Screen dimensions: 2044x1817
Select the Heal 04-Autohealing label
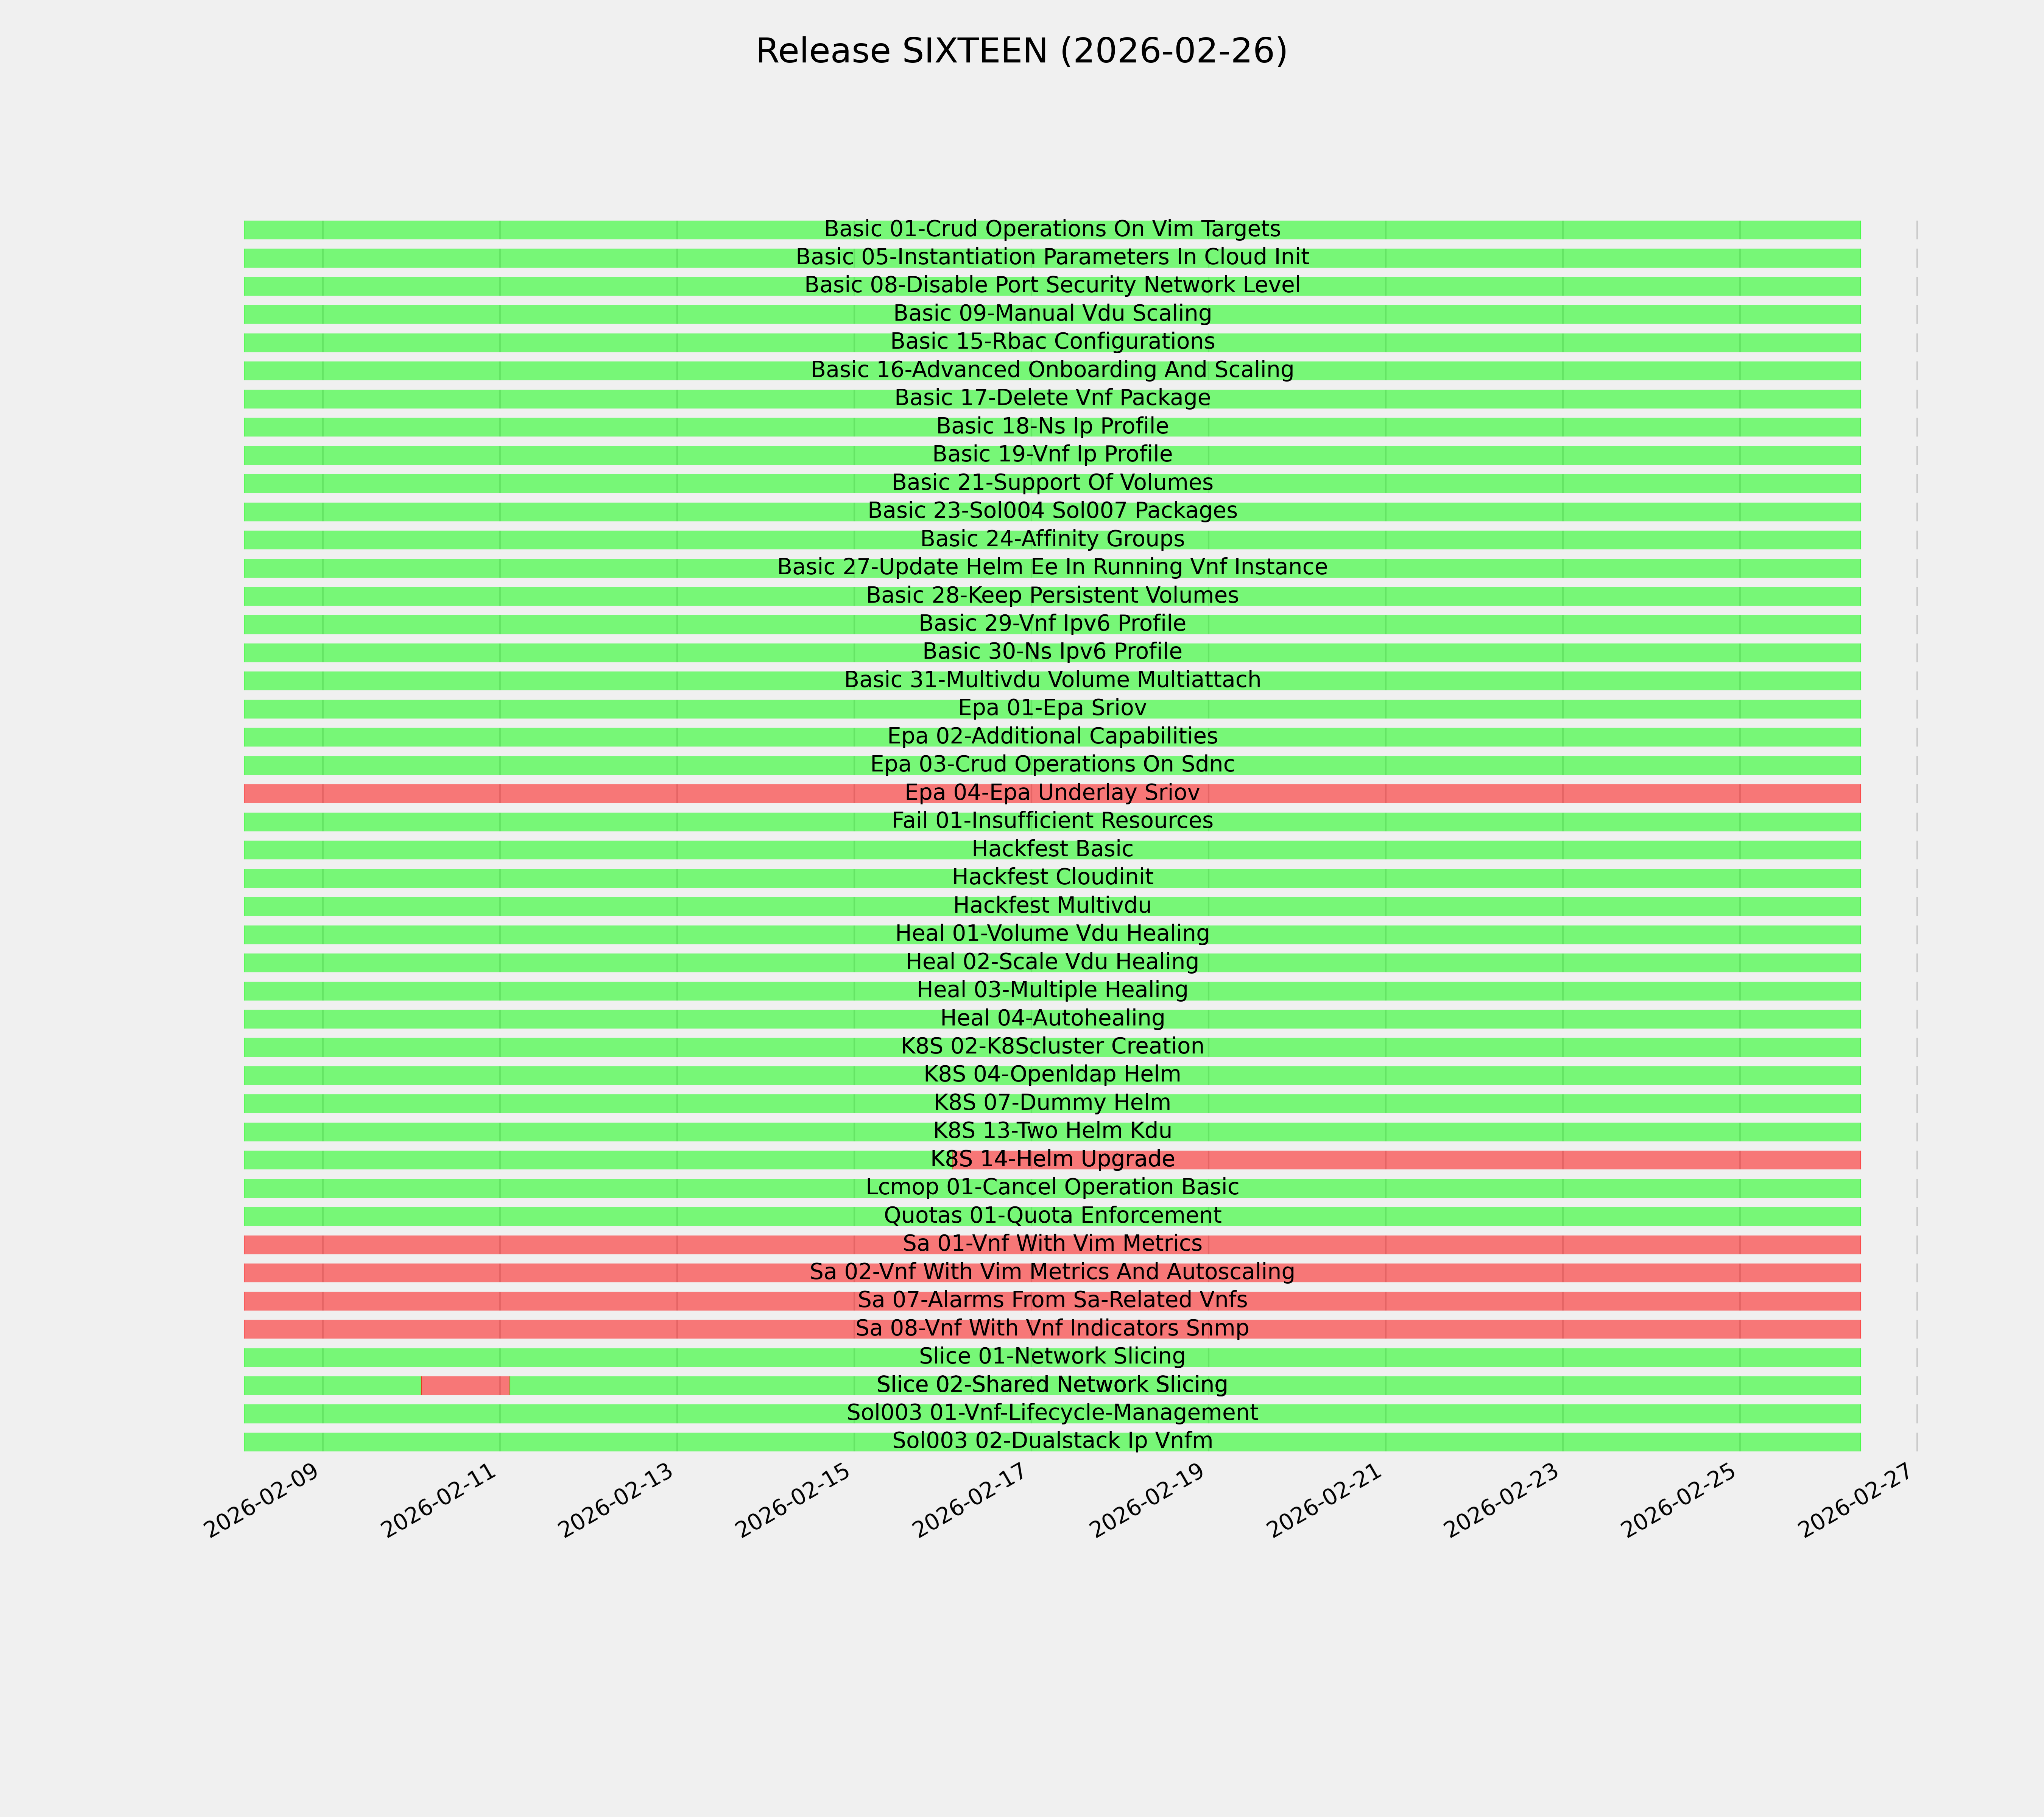tap(1052, 1018)
